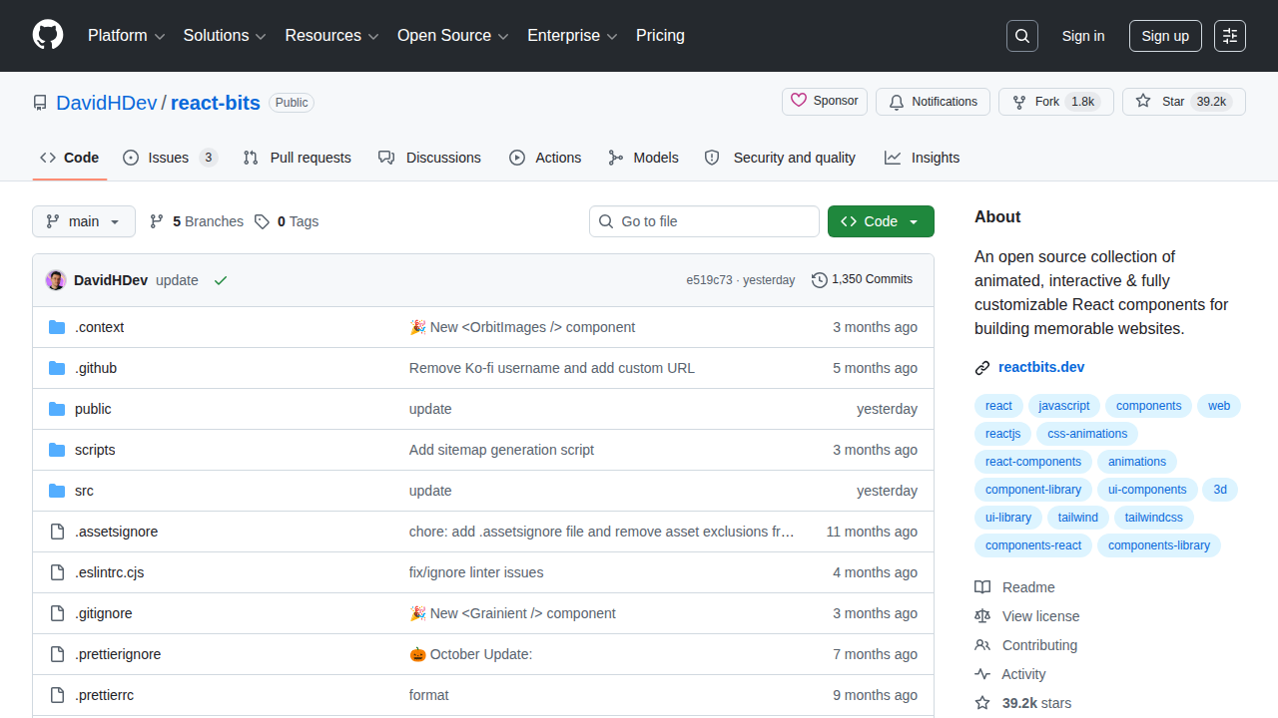The image size is (1278, 718).
Task: Open the main branch selector dropdown
Action: (84, 221)
